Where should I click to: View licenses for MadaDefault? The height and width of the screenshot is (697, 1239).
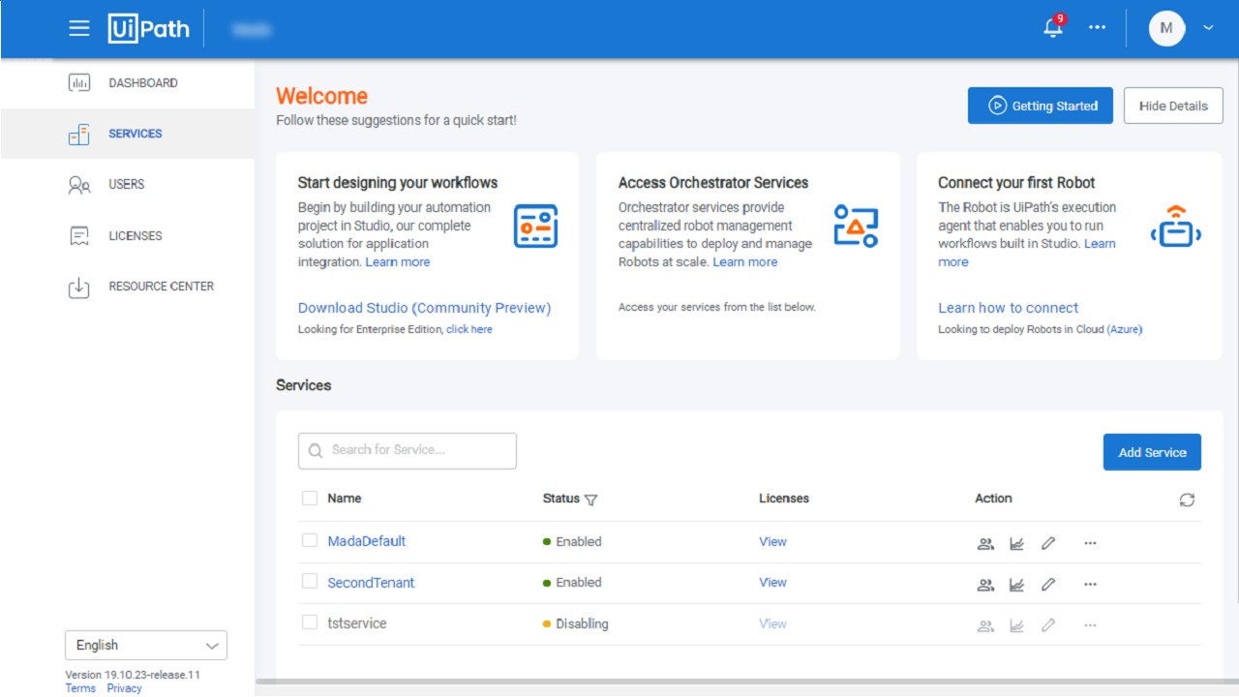tap(772, 542)
